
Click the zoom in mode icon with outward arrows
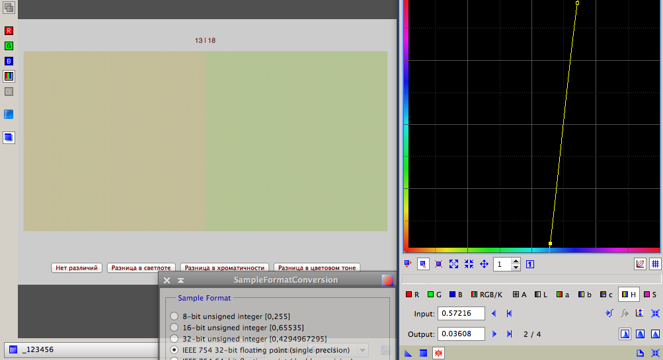point(453,264)
